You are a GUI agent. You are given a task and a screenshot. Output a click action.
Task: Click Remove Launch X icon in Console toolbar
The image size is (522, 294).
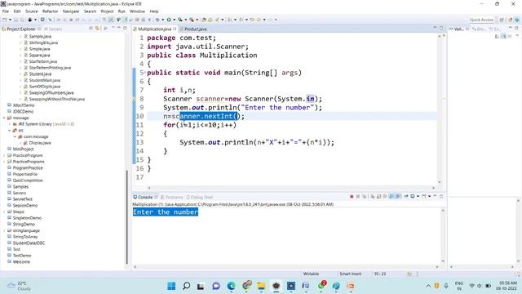pyautogui.click(x=358, y=197)
